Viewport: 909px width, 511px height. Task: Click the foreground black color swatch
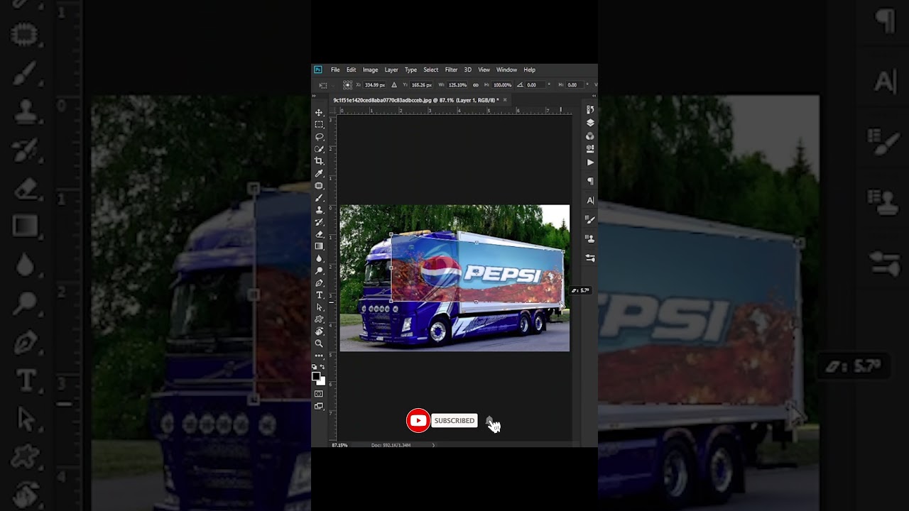316,376
